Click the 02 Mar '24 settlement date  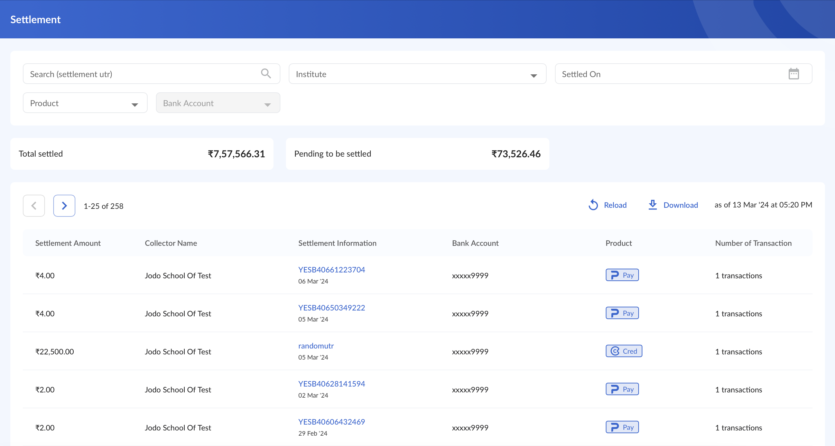313,396
